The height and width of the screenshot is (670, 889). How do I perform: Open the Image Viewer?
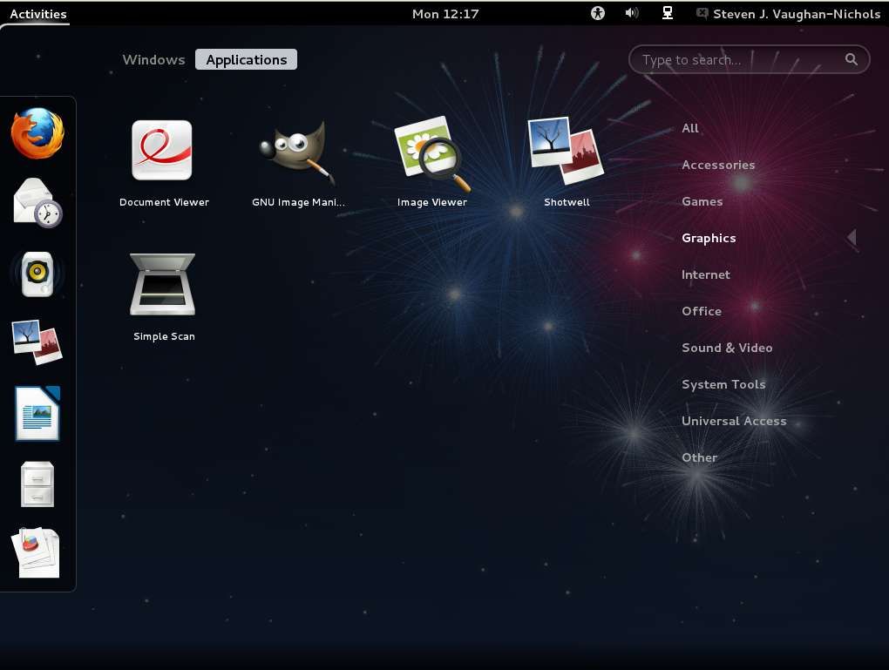(432, 152)
